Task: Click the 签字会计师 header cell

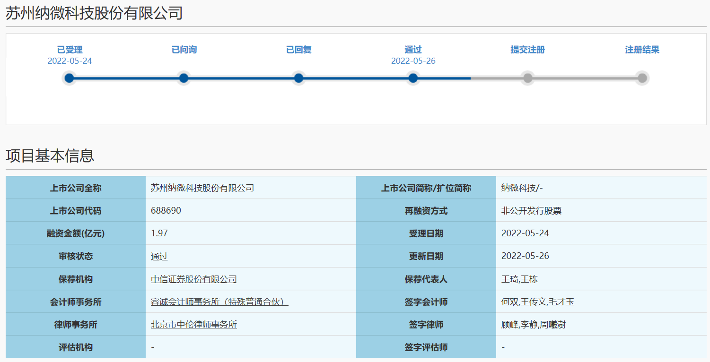Action: pos(426,302)
